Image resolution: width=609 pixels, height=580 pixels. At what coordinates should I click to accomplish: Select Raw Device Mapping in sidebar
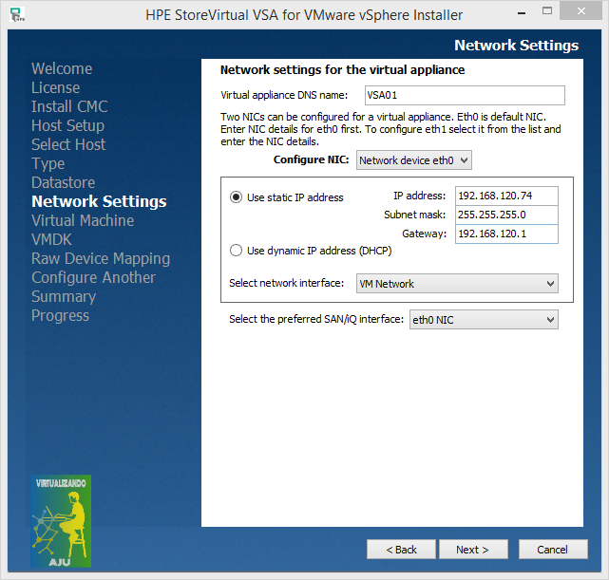tap(101, 258)
